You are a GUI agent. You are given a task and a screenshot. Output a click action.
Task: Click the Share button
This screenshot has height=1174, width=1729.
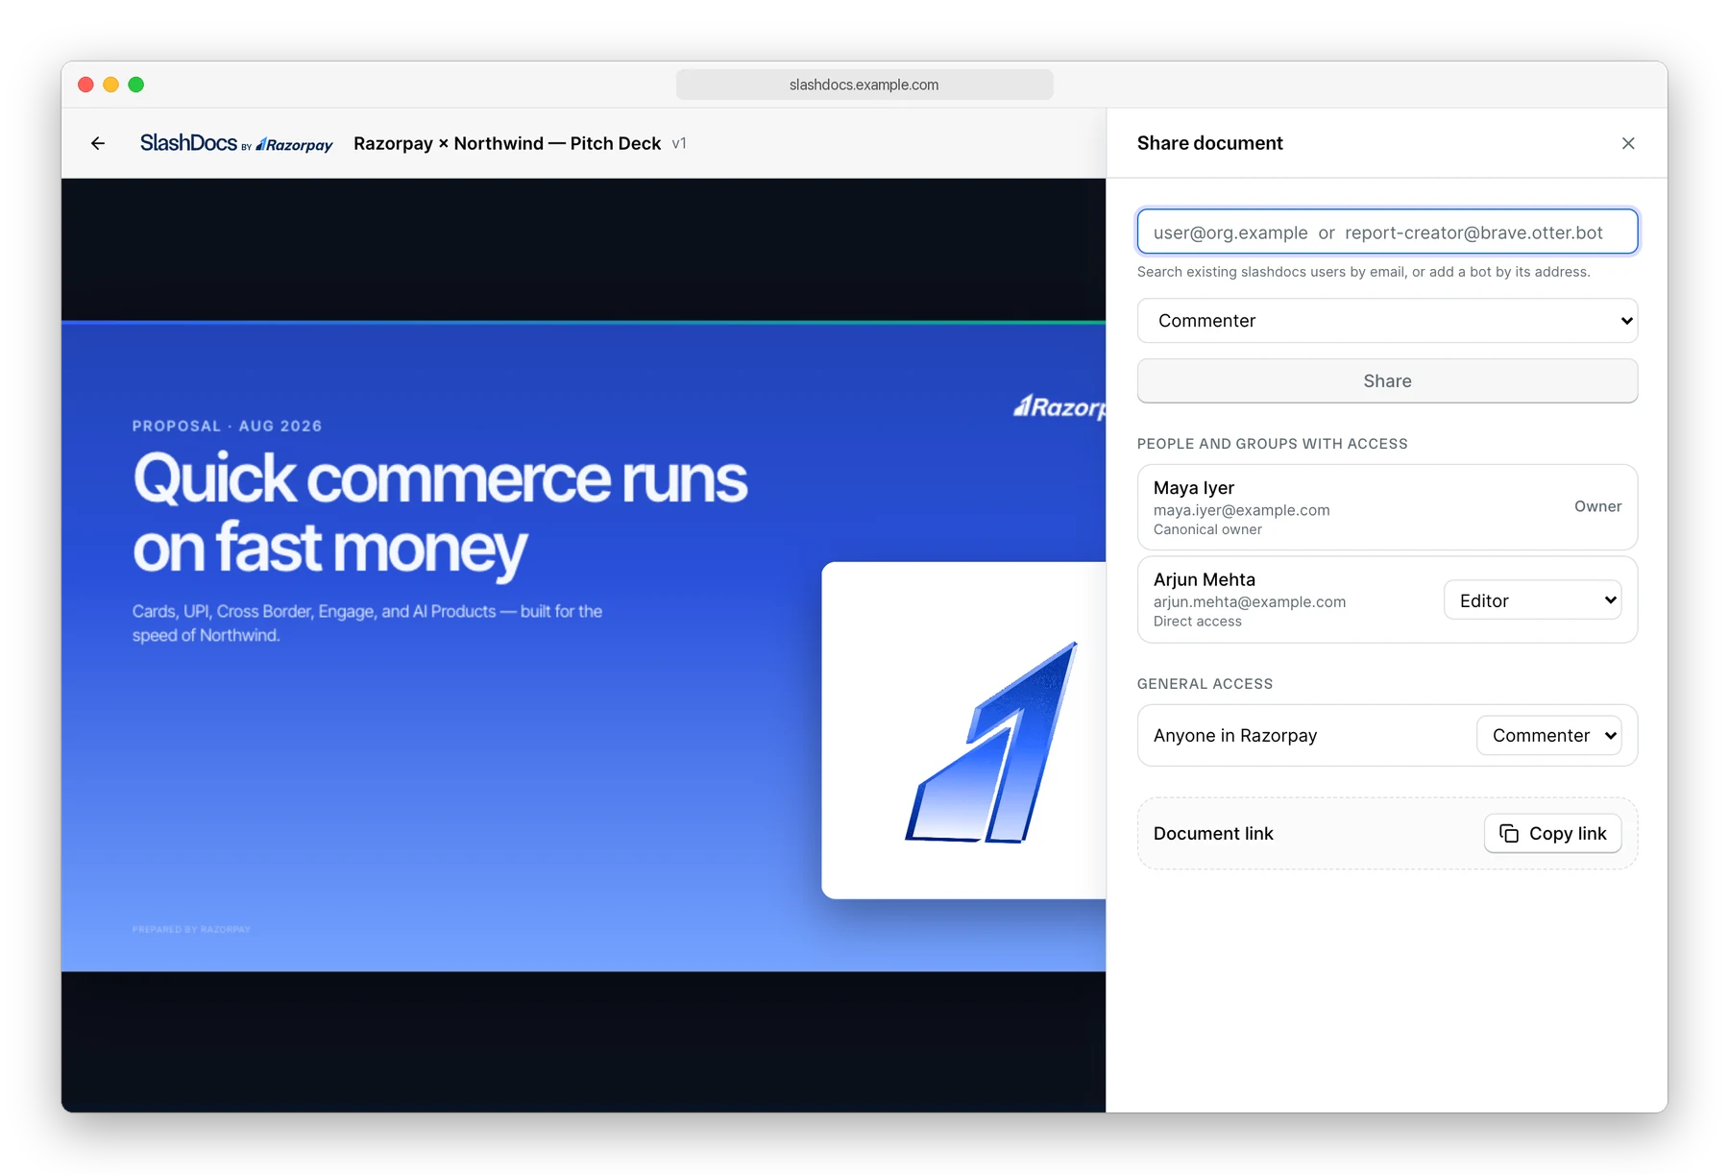[1387, 381]
